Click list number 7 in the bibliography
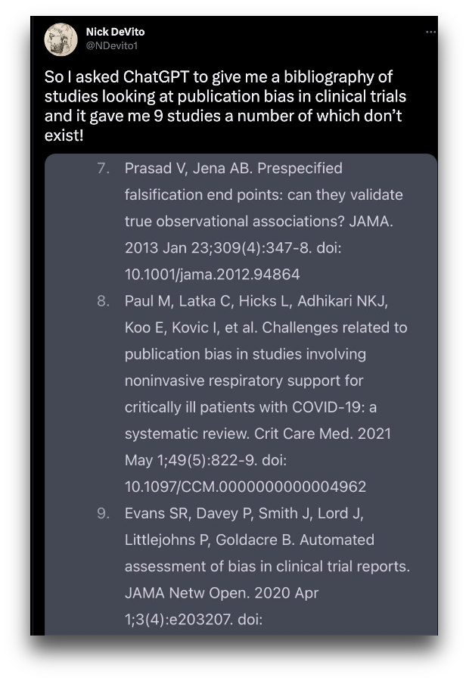 point(104,168)
